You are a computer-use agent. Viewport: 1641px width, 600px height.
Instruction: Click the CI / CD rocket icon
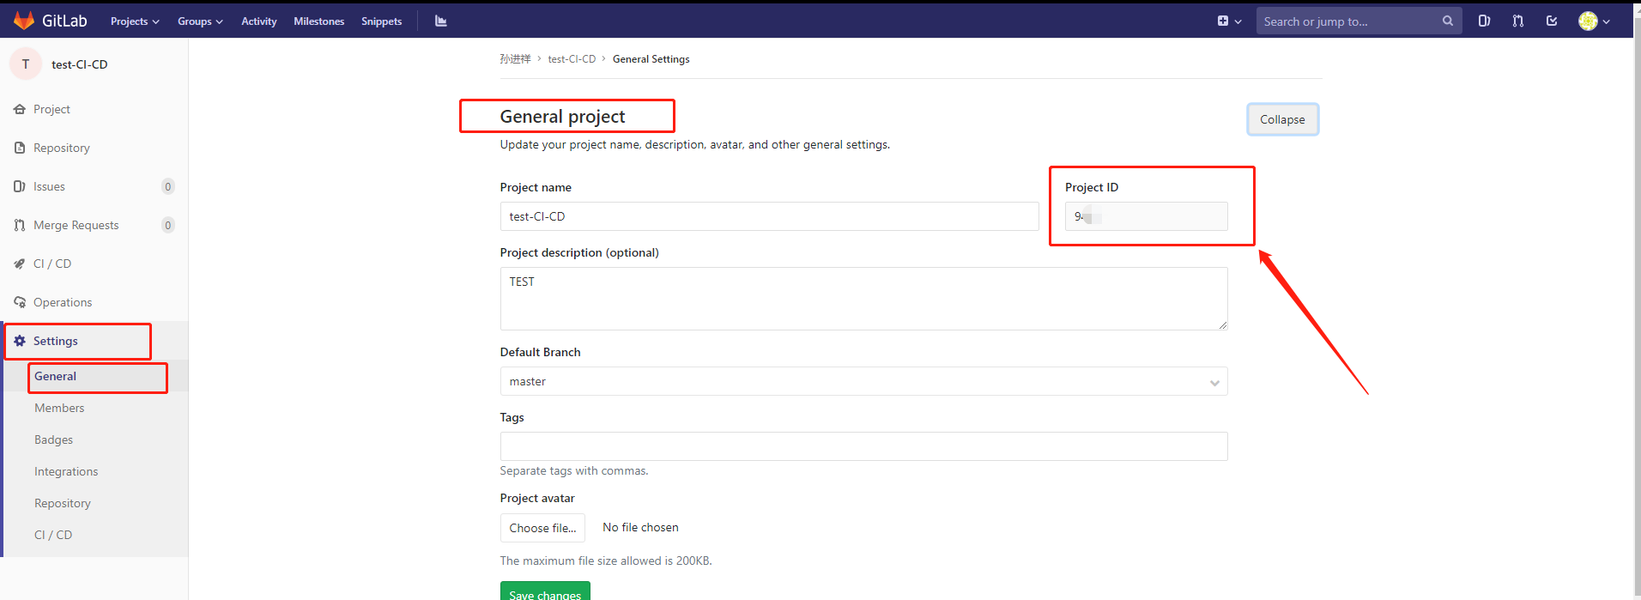click(x=20, y=264)
